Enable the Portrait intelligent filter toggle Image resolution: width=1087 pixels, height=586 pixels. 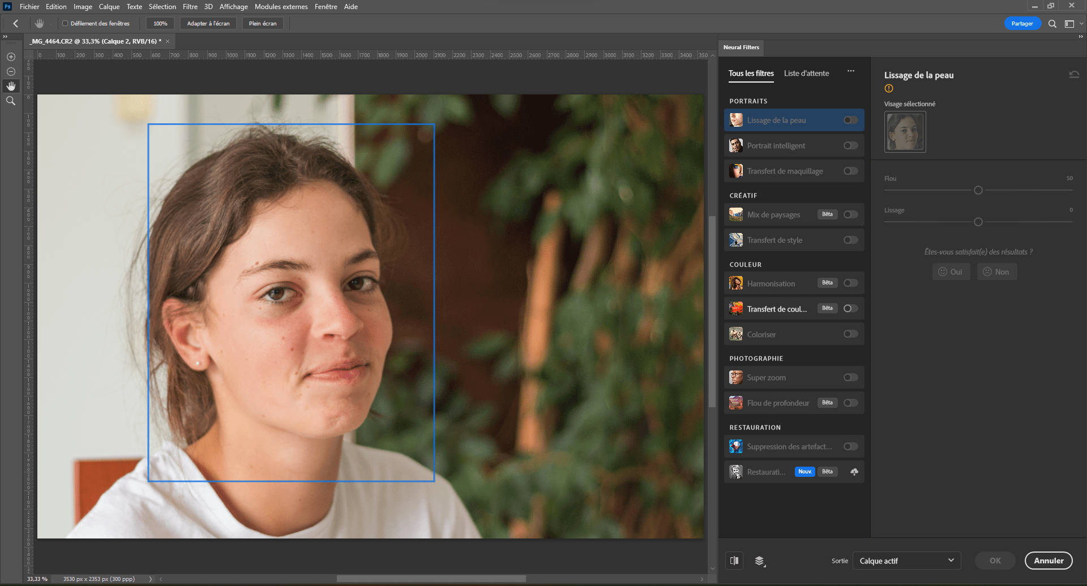(850, 145)
